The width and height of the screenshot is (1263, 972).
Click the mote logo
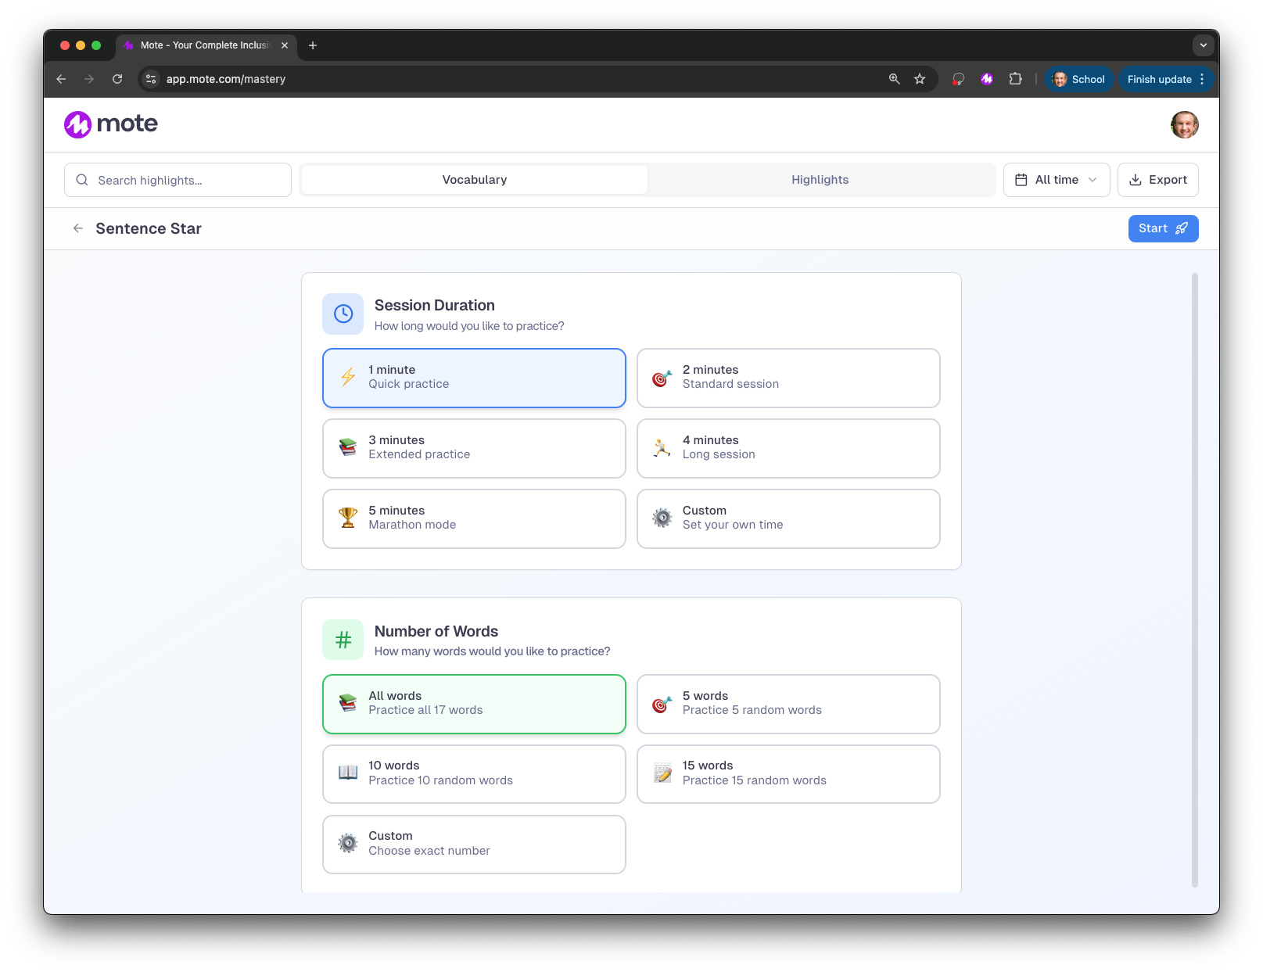(111, 124)
